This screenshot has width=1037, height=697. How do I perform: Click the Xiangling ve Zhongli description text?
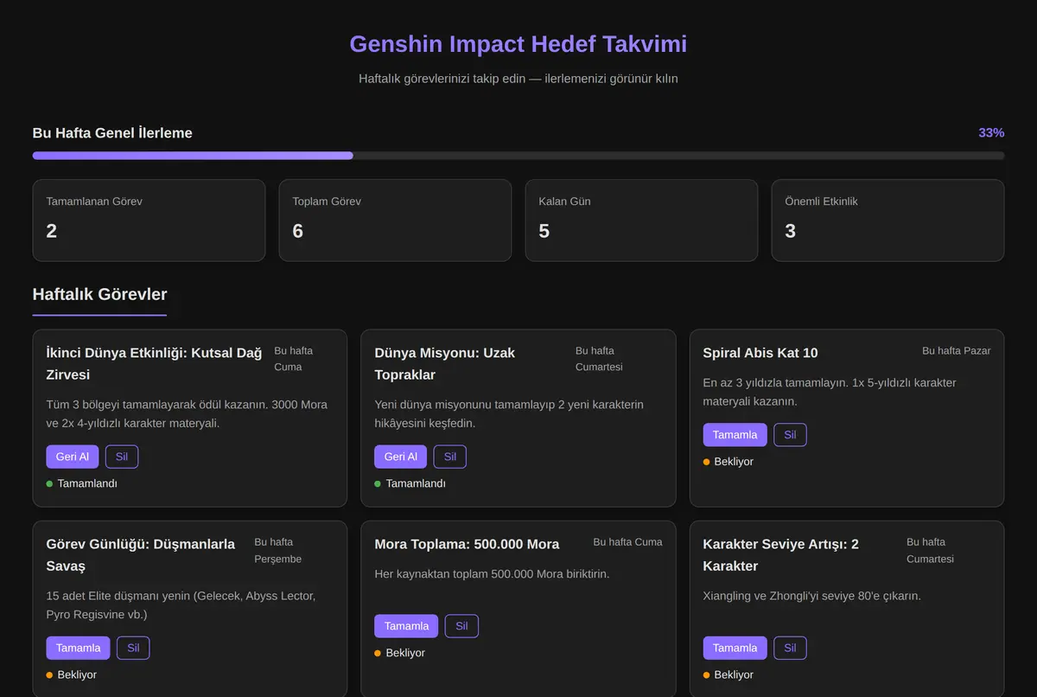point(812,596)
